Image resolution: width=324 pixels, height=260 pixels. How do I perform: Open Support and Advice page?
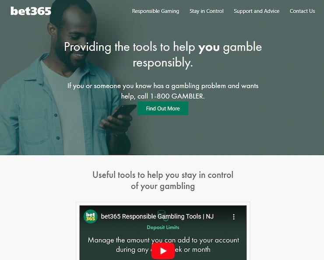[x=257, y=11]
